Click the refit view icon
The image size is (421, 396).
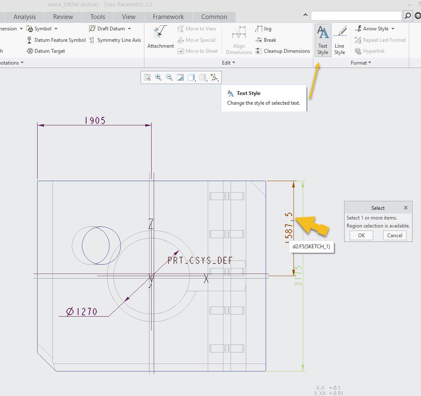pos(147,77)
